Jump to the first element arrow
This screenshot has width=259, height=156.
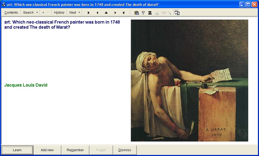click(x=88, y=13)
